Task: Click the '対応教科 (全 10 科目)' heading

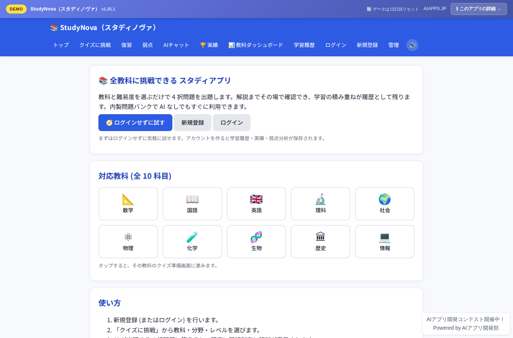Action: 135,176
